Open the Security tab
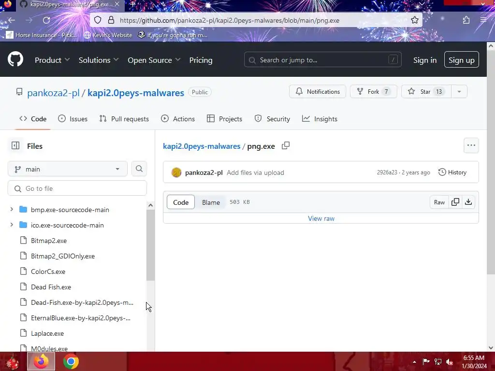 point(272,119)
